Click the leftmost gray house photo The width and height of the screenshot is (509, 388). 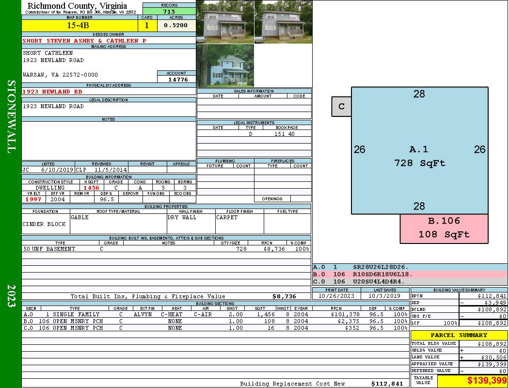[x=225, y=22]
